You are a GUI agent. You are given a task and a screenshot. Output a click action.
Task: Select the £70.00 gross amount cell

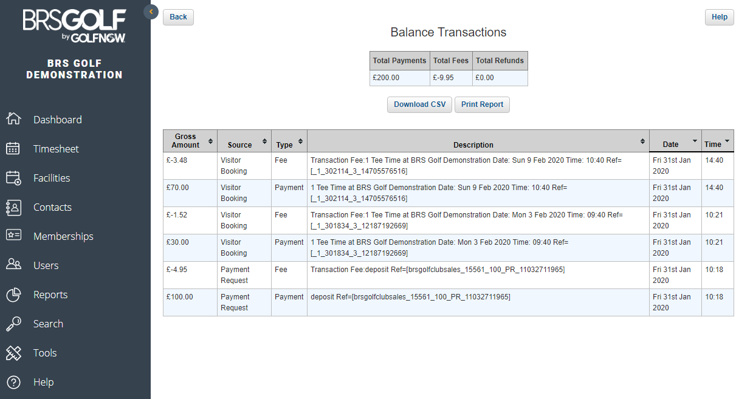(x=190, y=193)
